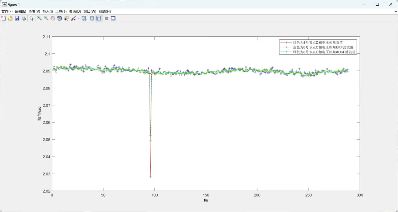Activate the Pan hand tool
The image size is (398, 212).
[x=52, y=18]
